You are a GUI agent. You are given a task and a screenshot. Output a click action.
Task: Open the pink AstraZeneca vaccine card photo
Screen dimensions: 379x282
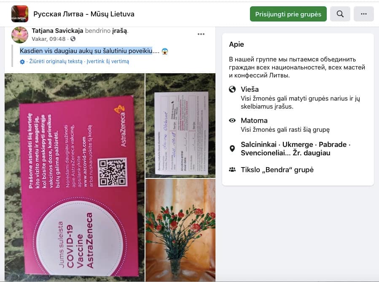[x=75, y=177]
